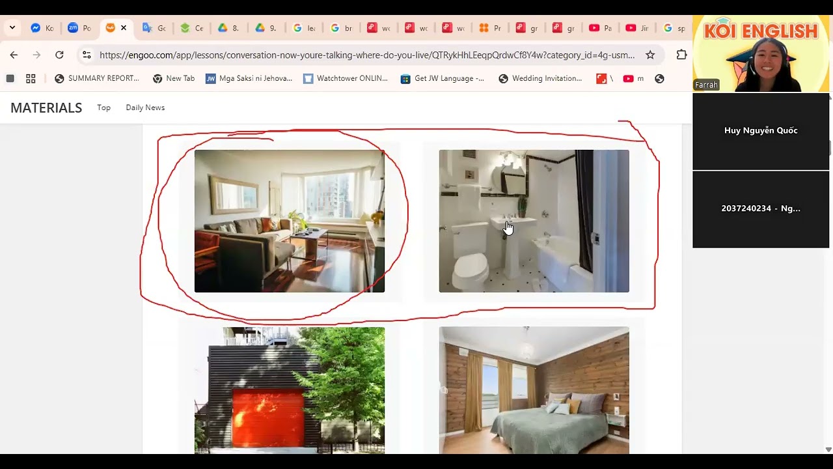Viewport: 833px width, 469px height.
Task: Open the Daily News menu item
Action: (x=145, y=107)
